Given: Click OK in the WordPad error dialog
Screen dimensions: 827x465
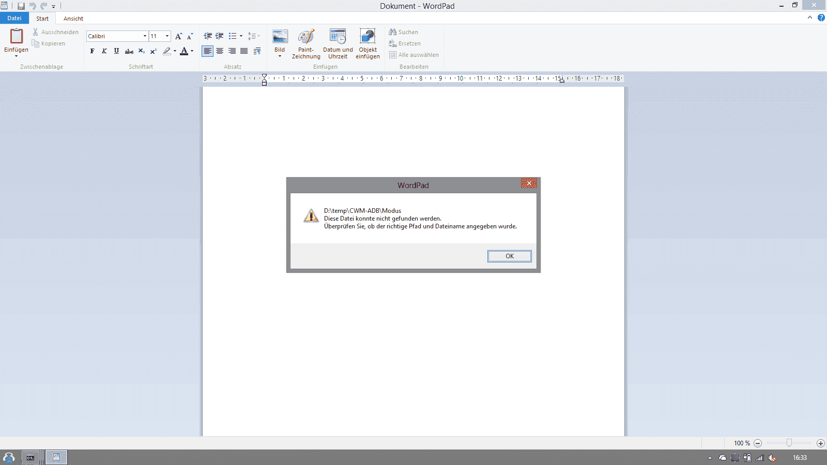Looking at the screenshot, I should pyautogui.click(x=509, y=256).
